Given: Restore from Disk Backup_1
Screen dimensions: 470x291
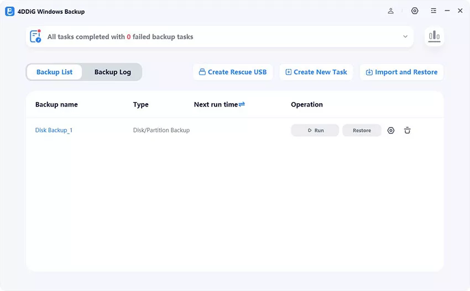Looking at the screenshot, I should click(362, 130).
